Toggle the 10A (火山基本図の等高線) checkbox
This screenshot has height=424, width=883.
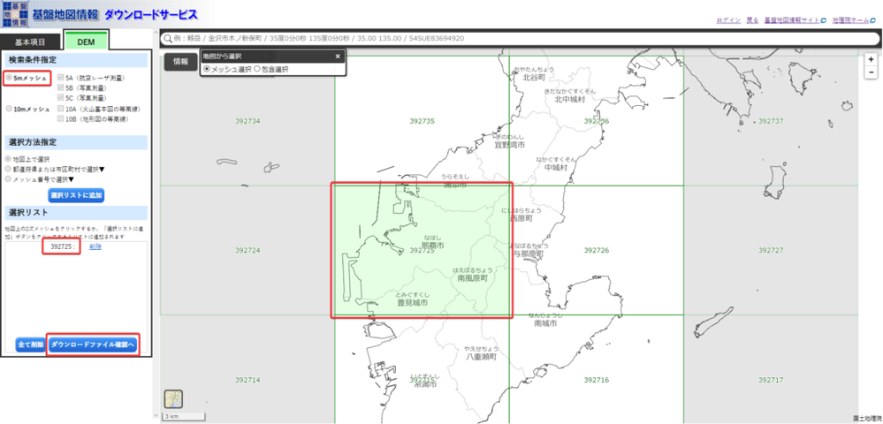click(x=60, y=110)
